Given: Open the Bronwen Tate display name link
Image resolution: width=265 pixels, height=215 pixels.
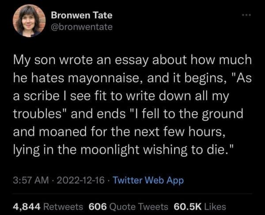Looking at the screenshot, I should pyautogui.click(x=82, y=15).
